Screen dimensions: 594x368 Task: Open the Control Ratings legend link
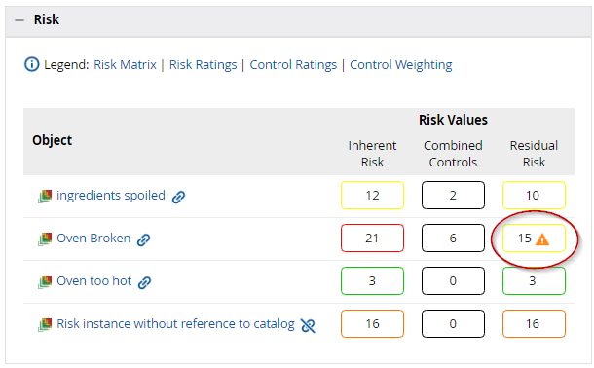293,64
